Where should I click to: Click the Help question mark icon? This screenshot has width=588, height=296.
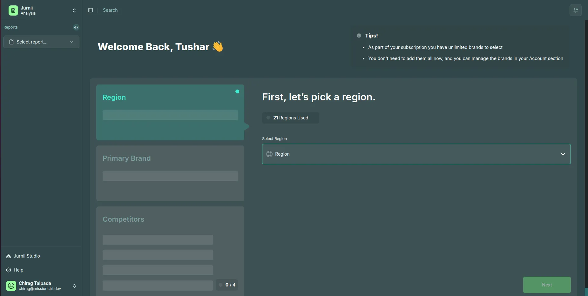pos(9,270)
